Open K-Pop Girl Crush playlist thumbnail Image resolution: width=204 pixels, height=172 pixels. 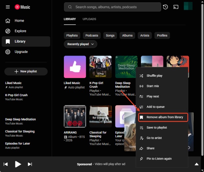tap(101, 67)
